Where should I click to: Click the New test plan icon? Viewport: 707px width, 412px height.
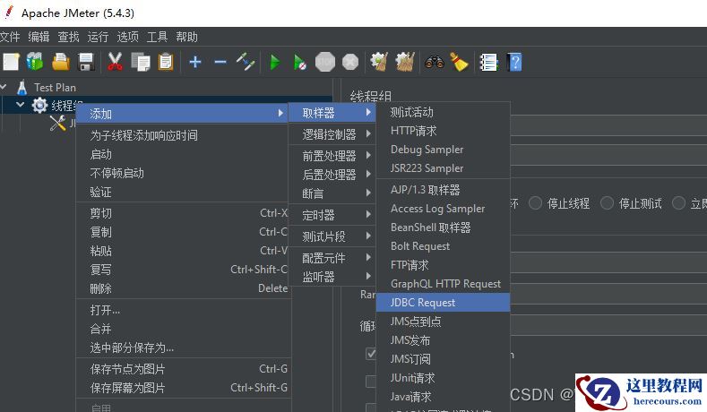[11, 62]
